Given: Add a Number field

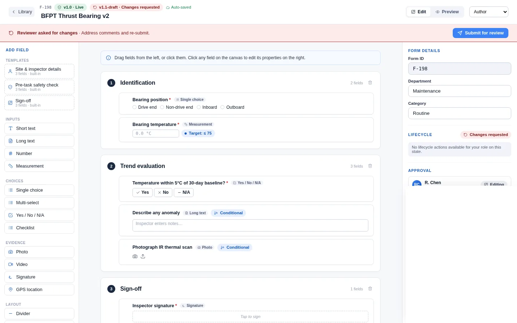Looking at the screenshot, I should (39, 154).
